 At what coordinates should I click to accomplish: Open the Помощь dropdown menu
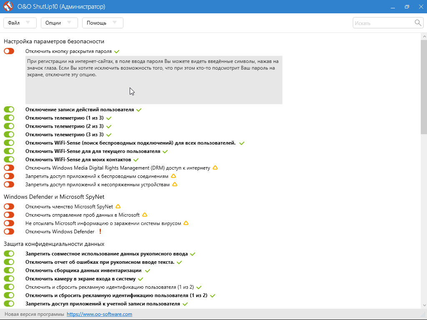[103, 23]
